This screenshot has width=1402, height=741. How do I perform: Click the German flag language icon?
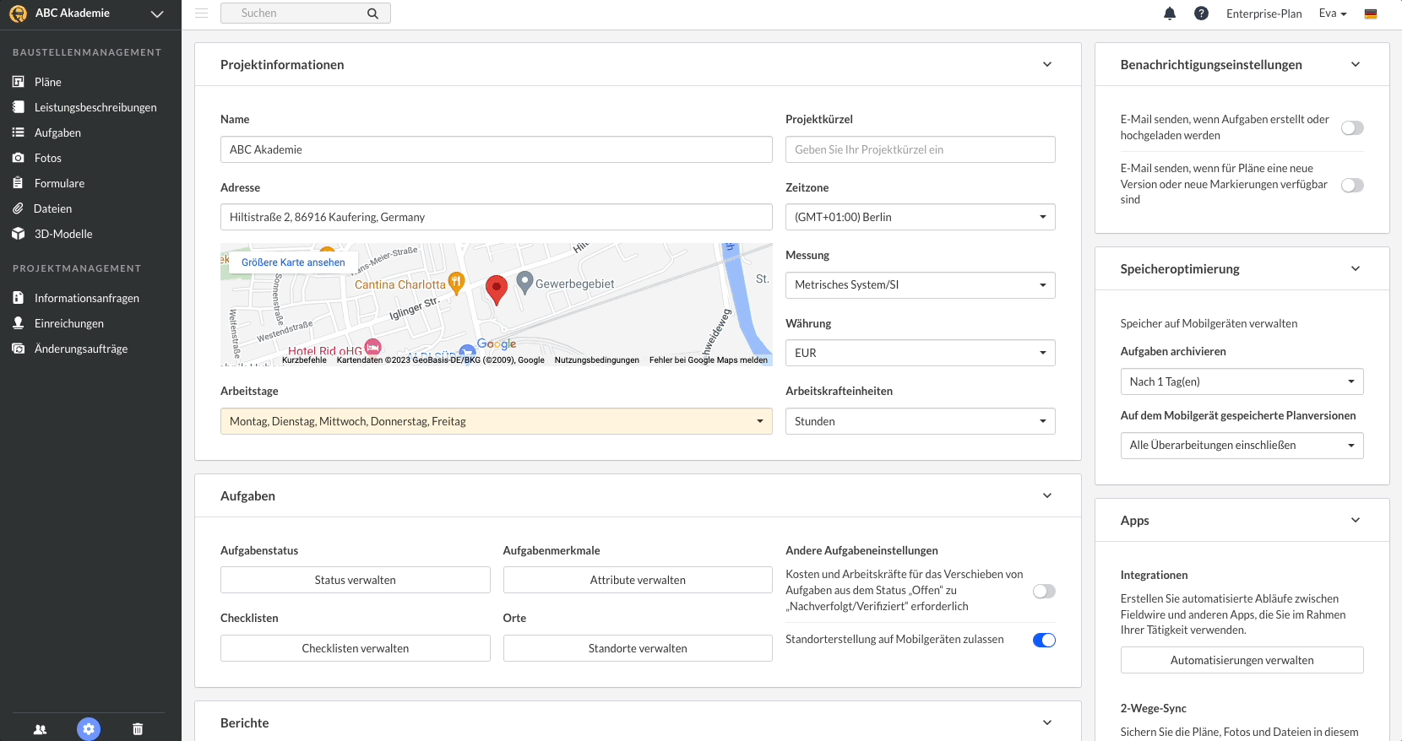[1371, 14]
